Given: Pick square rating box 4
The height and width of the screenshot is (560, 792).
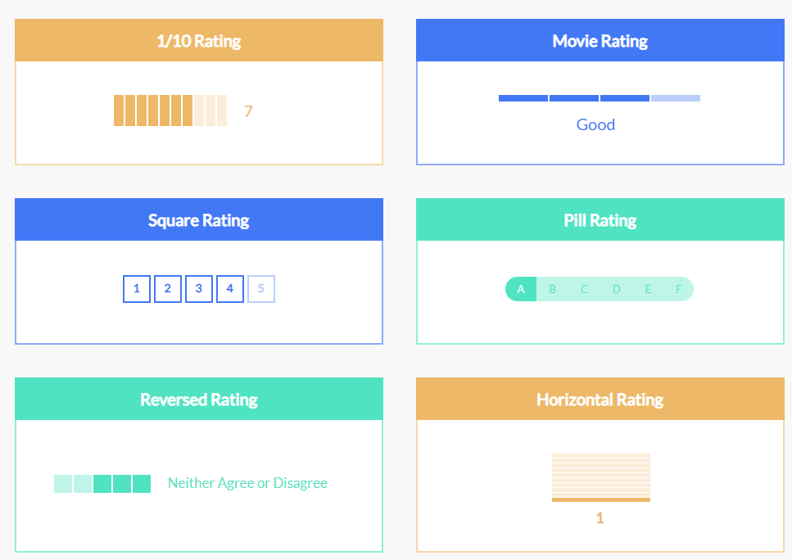Looking at the screenshot, I should tap(230, 289).
